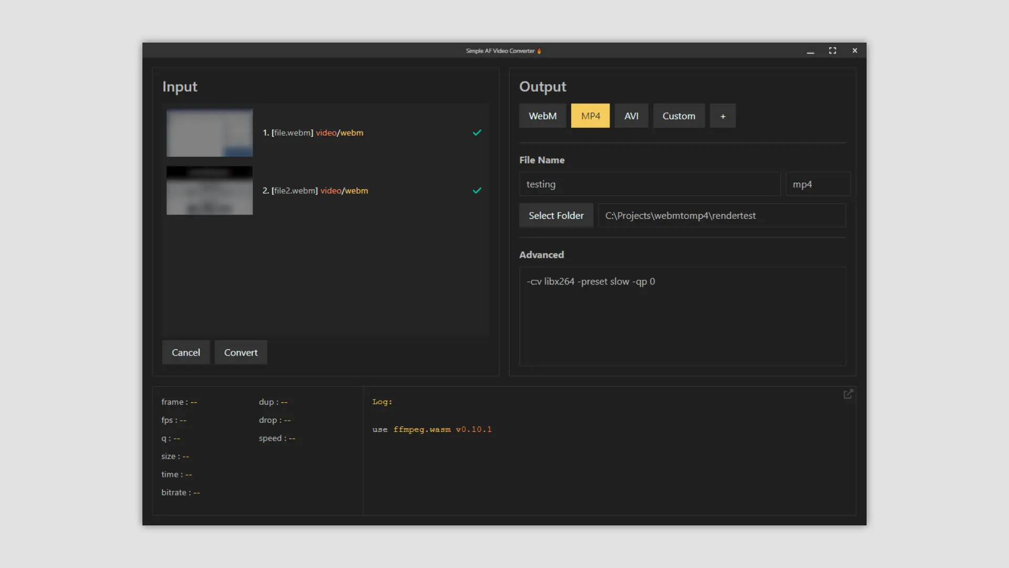Viewport: 1009px width, 568px height.
Task: Click the 'fps : --' stat
Action: click(x=174, y=420)
